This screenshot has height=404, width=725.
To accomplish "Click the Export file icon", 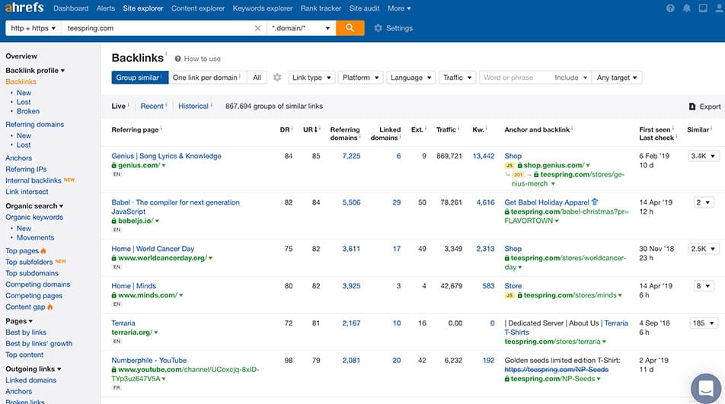I will click(x=692, y=107).
